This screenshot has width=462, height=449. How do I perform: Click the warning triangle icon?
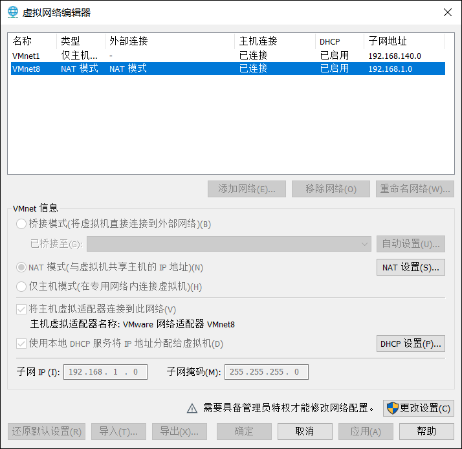tap(192, 408)
